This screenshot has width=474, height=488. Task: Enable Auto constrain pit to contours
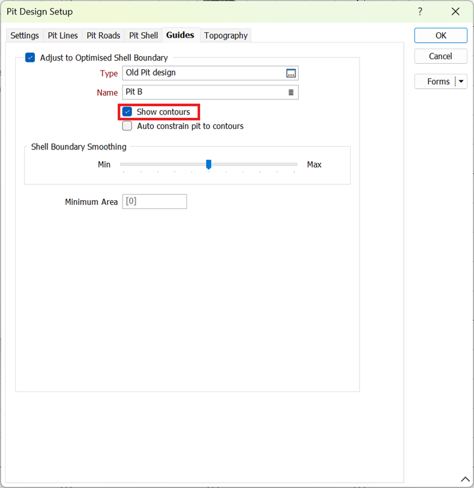pyautogui.click(x=128, y=126)
